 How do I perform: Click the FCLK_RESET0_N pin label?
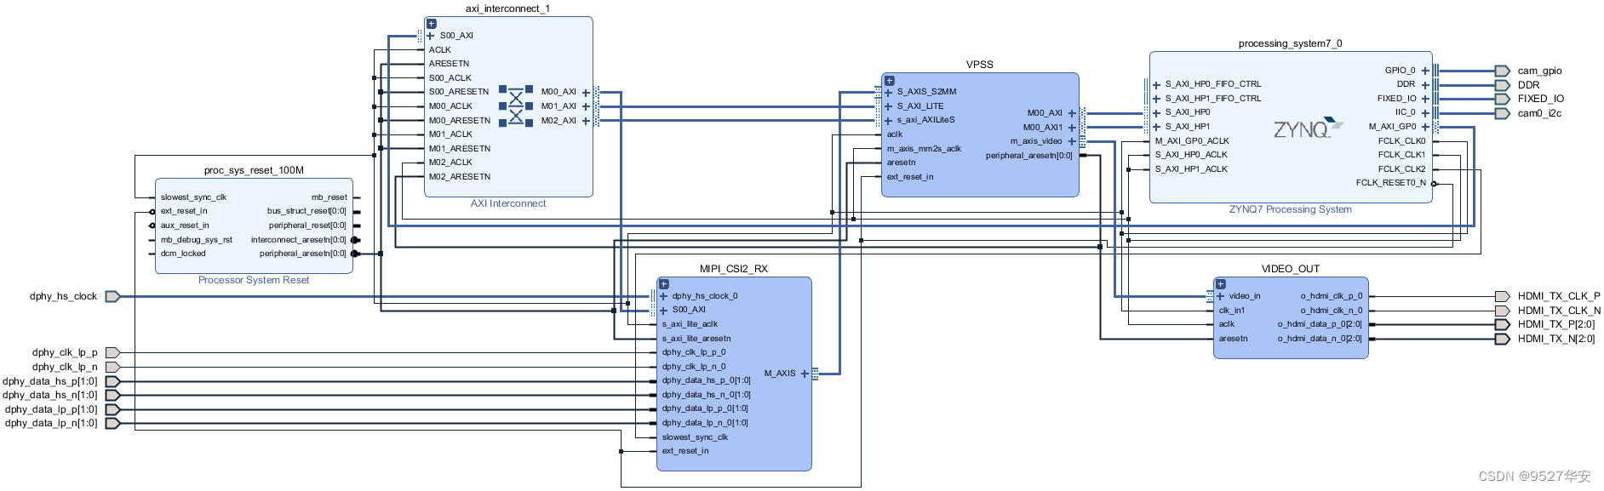(x=1390, y=183)
